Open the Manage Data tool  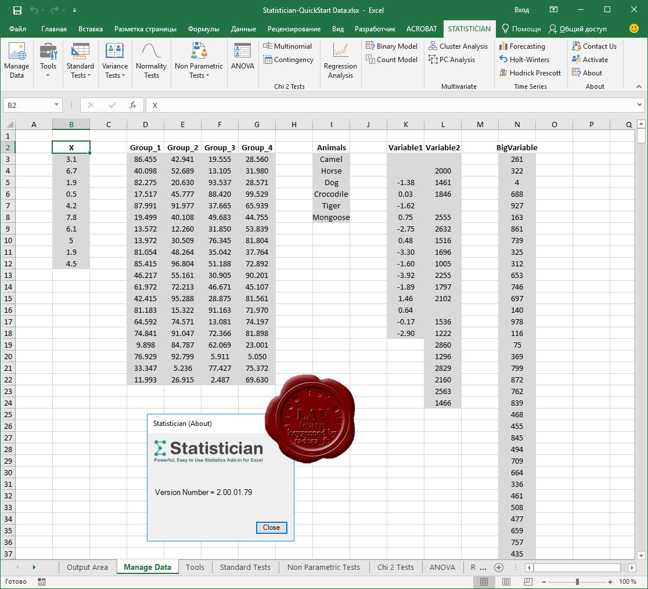click(16, 61)
